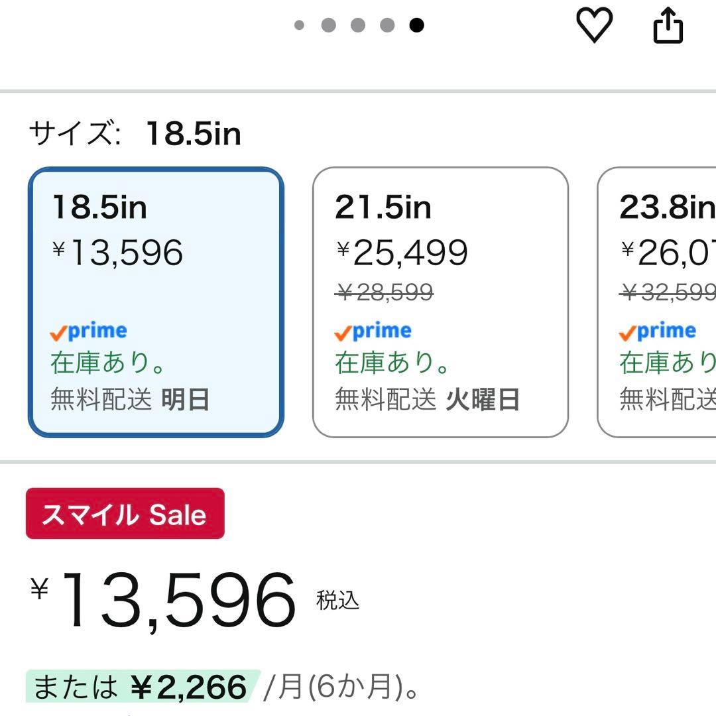The image size is (716, 716).
Task: Click the Prime badge on 23.8in card
Action: (x=657, y=330)
